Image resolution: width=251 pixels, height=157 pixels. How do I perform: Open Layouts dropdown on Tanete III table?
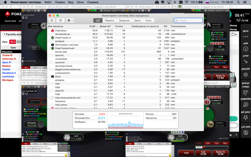115,10
